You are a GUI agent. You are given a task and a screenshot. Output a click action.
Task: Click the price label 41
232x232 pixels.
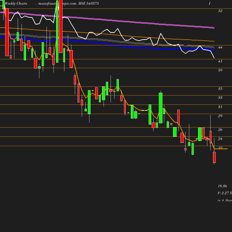(220, 61)
